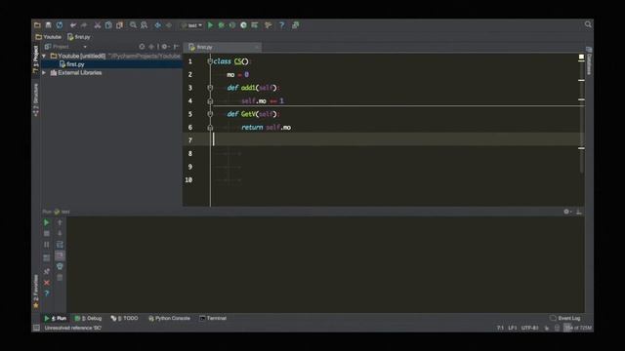Click the Help question mark in the Run panel
The width and height of the screenshot is (625, 351).
(x=47, y=293)
